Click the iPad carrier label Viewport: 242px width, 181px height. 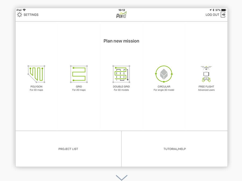19,10
